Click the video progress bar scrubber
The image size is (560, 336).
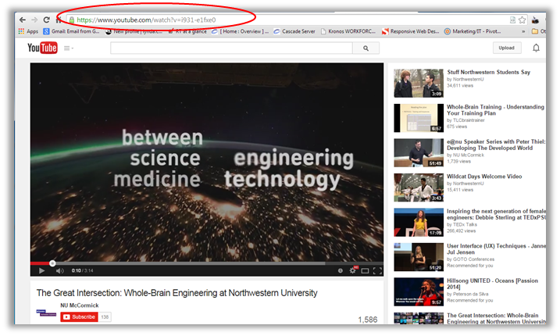[x=52, y=263]
